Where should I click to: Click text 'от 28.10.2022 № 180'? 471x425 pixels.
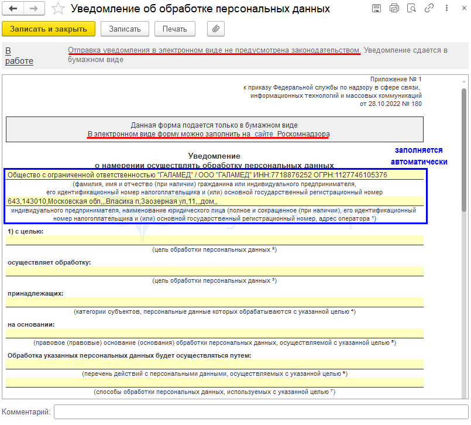click(390, 104)
